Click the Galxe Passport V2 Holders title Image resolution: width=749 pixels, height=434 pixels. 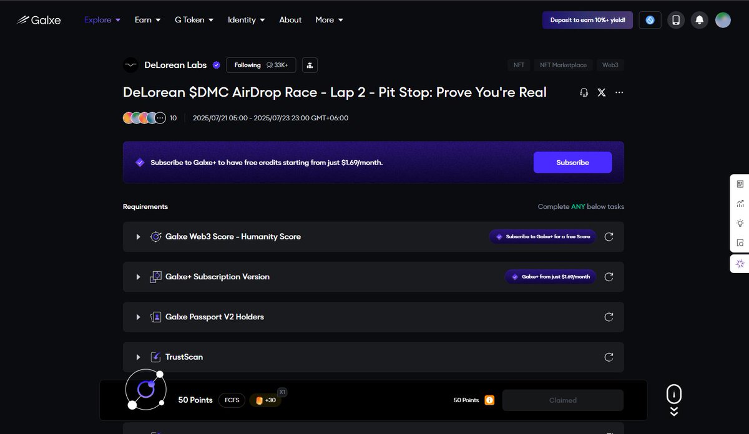tap(215, 317)
